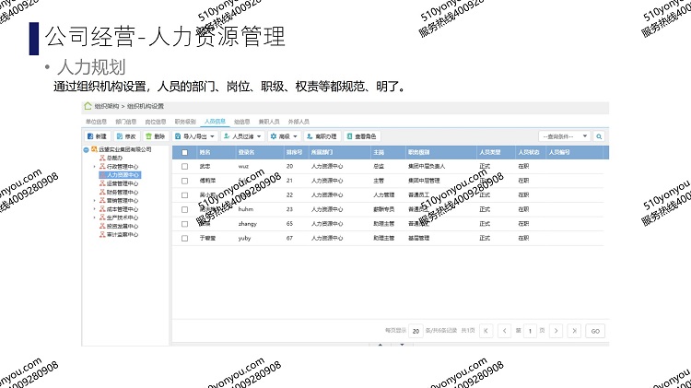Go to the first page arrow
Screen dimensions: 691x388
pyautogui.click(x=486, y=330)
